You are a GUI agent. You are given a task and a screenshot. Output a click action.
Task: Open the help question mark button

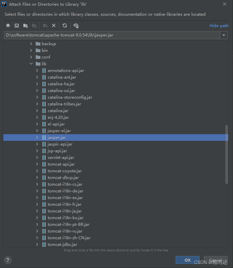pos(8,260)
